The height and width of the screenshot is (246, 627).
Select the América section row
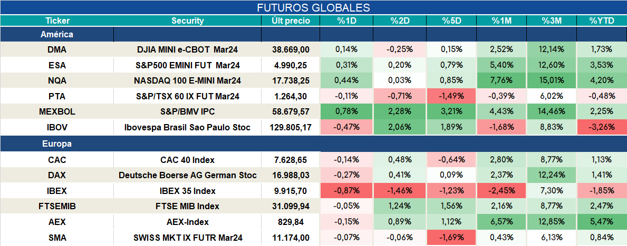(x=313, y=34)
